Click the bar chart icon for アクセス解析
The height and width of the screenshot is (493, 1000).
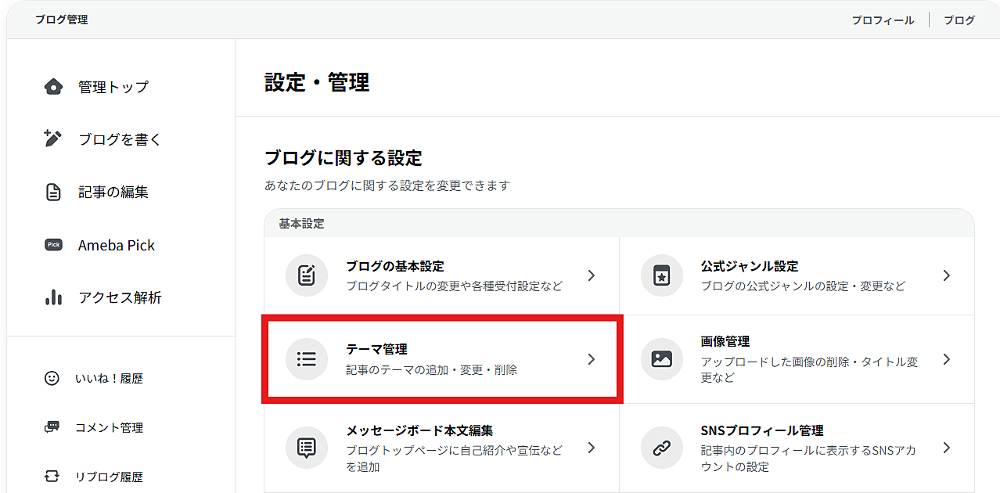(53, 297)
